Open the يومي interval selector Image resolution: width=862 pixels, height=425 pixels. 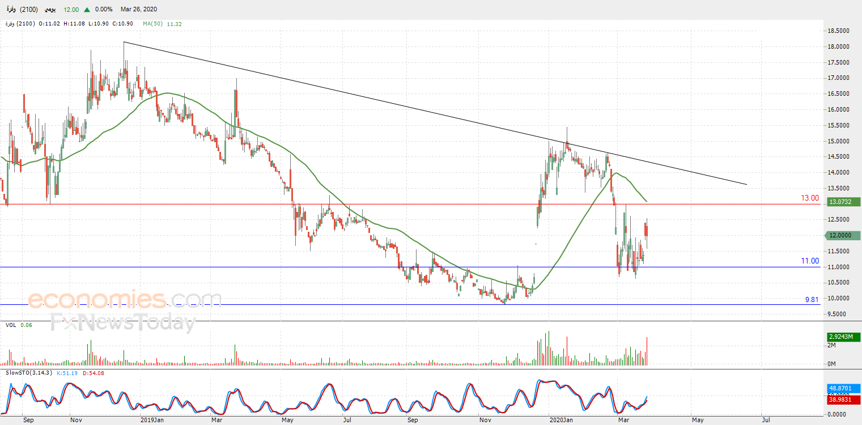(x=50, y=10)
